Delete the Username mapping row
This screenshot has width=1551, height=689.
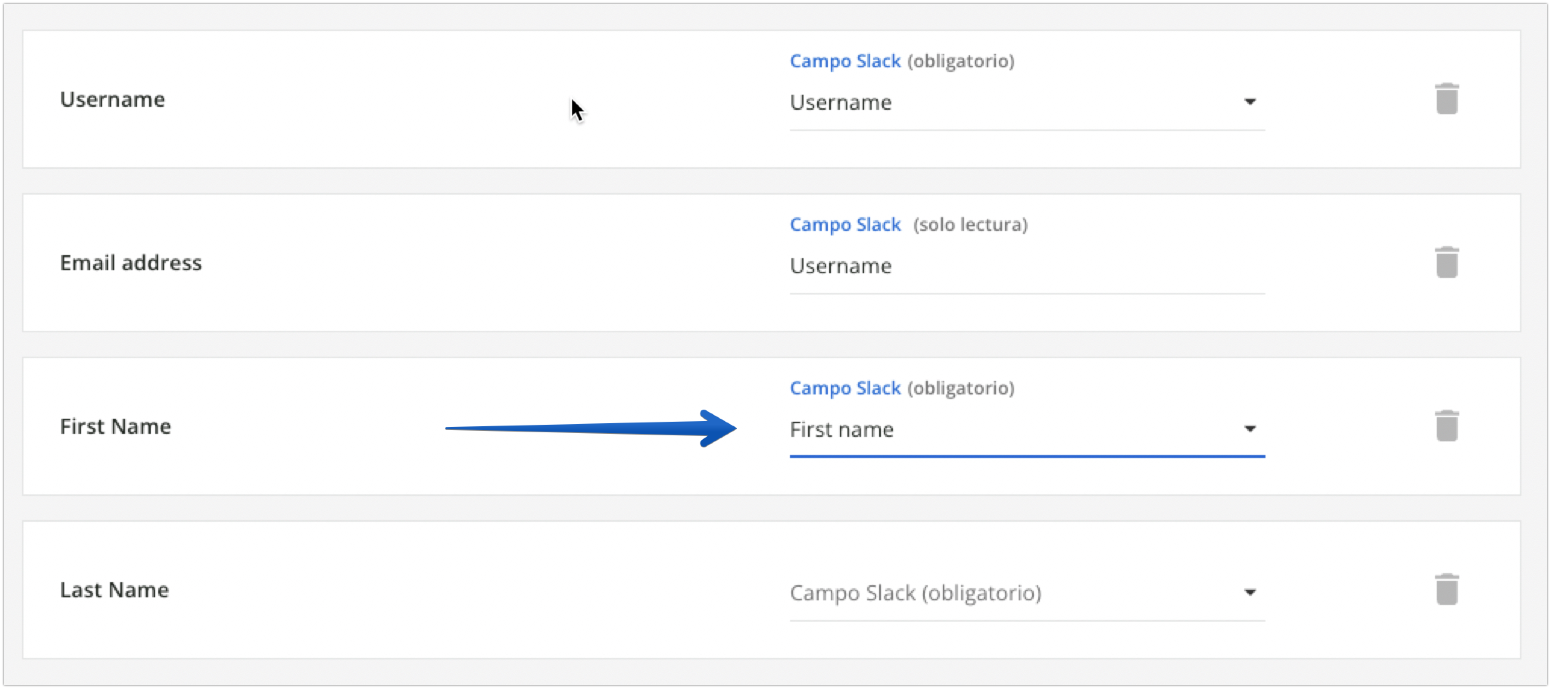click(1446, 99)
